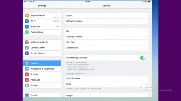Screen dimensions: 181x101
Task: Tap the Privacy hand icon
Action: pyautogui.click(x=27, y=86)
